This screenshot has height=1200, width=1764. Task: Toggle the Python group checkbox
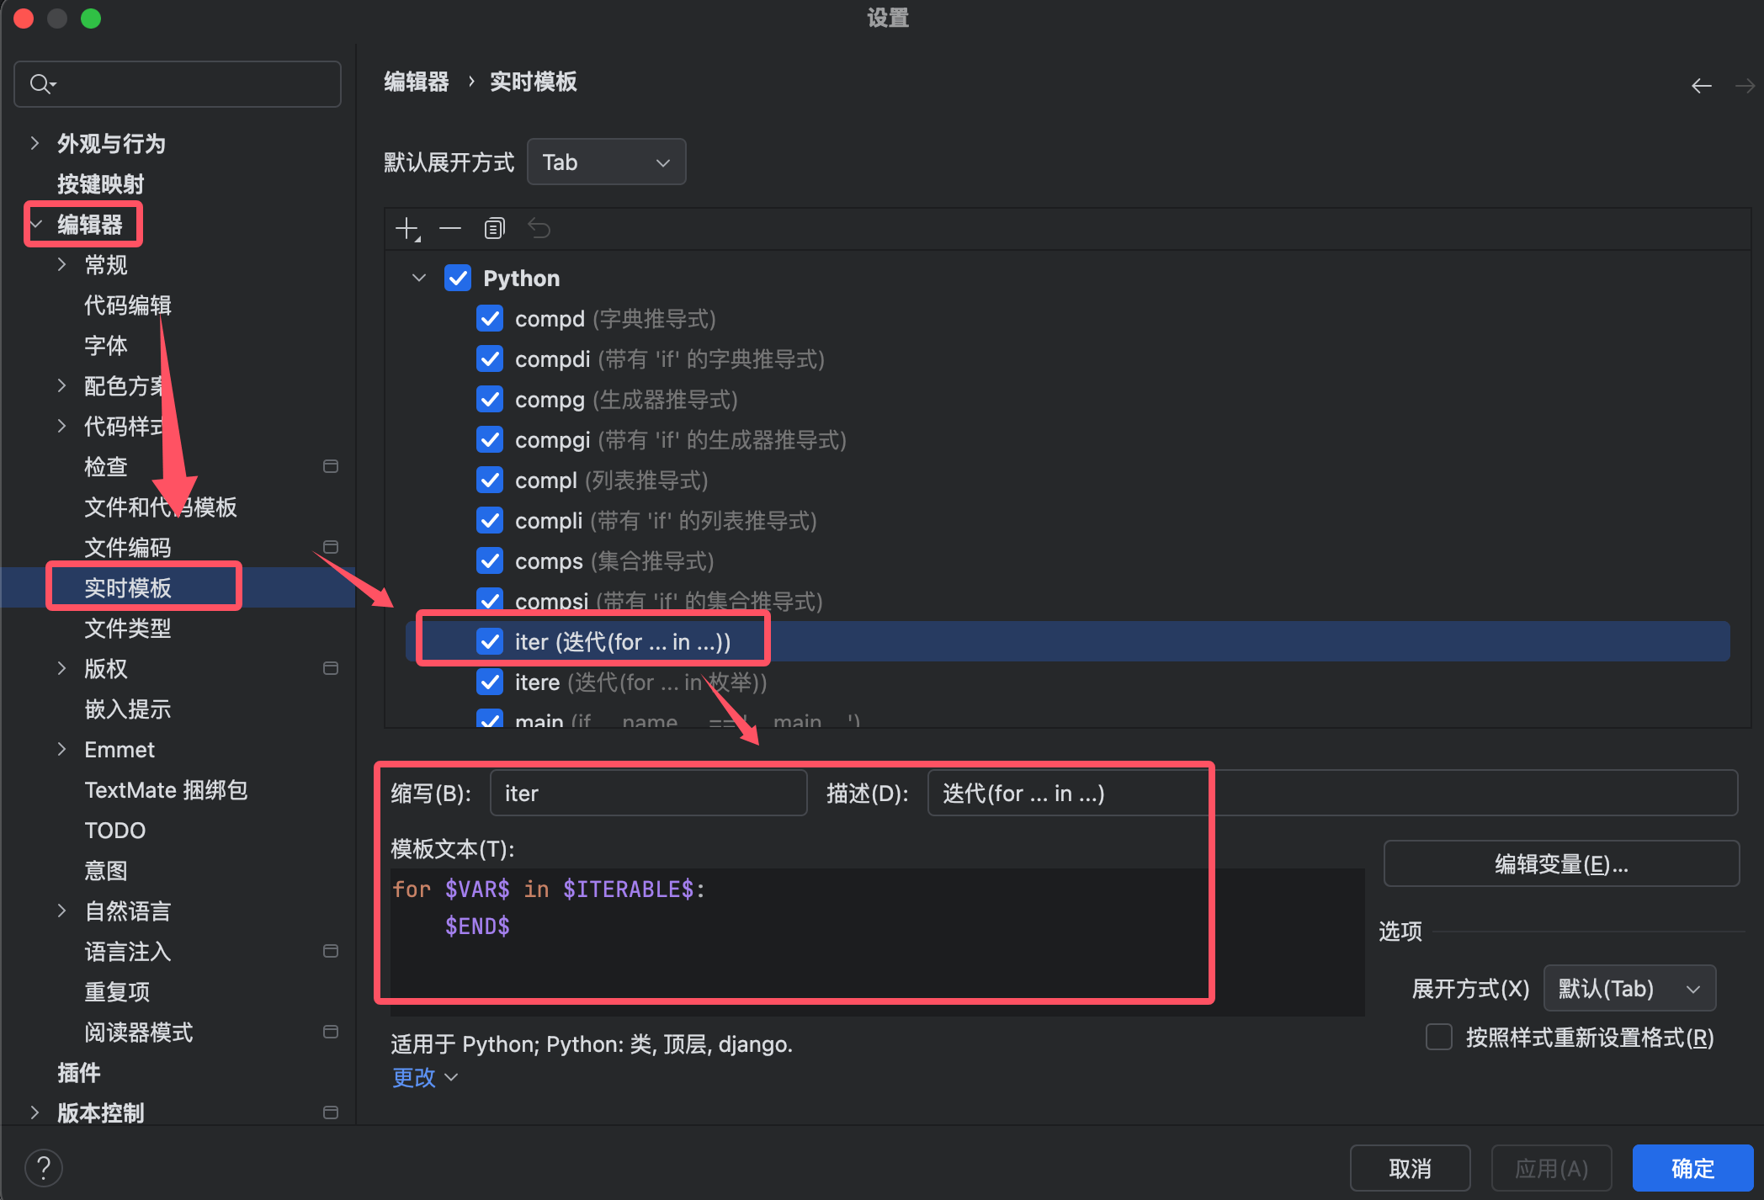tap(458, 279)
